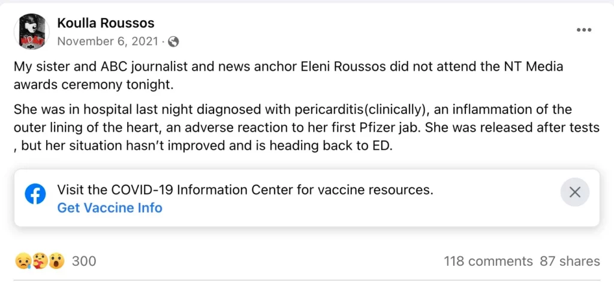Screen dimensions: 614x282
Task: Click the sad reaction emoji
Action: pyautogui.click(x=23, y=261)
